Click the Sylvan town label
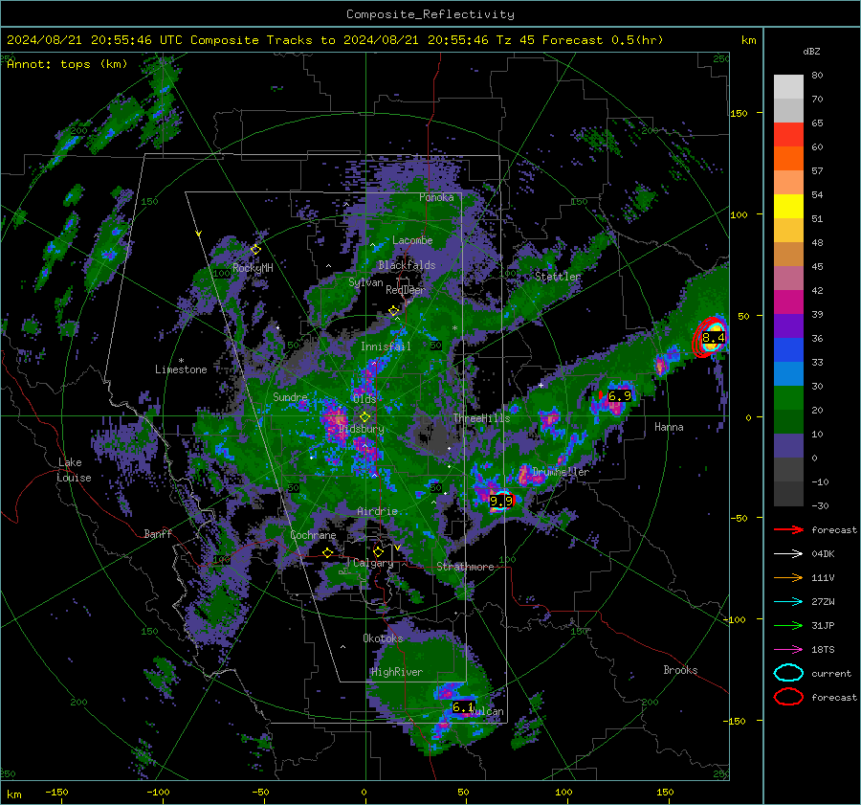This screenshot has width=861, height=805. pos(365,282)
